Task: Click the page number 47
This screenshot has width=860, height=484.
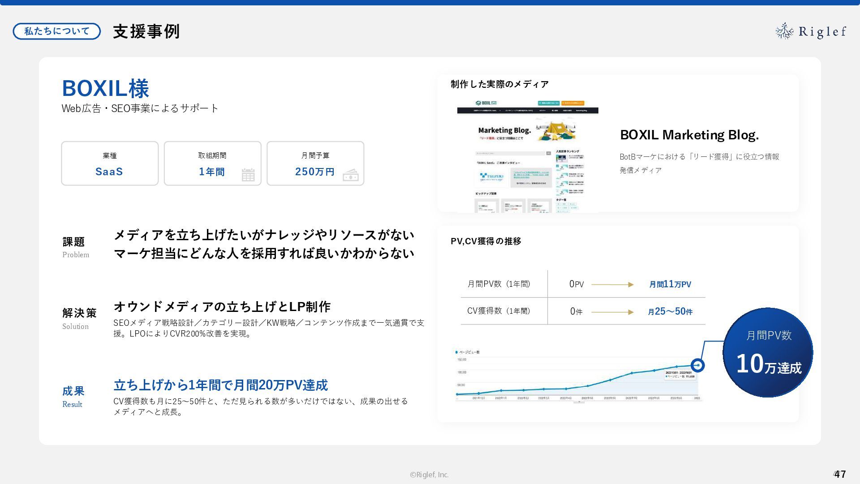Action: 840,474
